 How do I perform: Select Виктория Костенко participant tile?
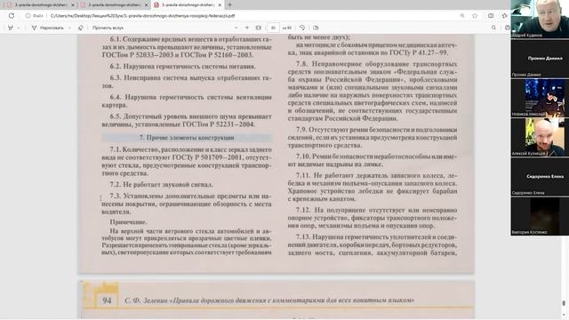pos(540,216)
